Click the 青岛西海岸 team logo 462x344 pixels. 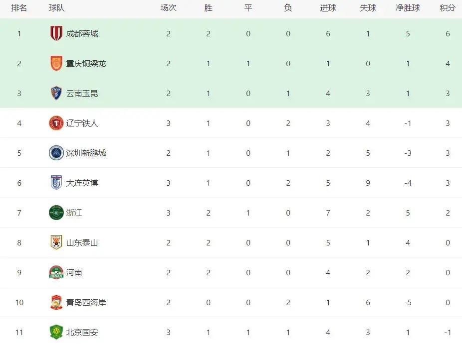tap(56, 302)
